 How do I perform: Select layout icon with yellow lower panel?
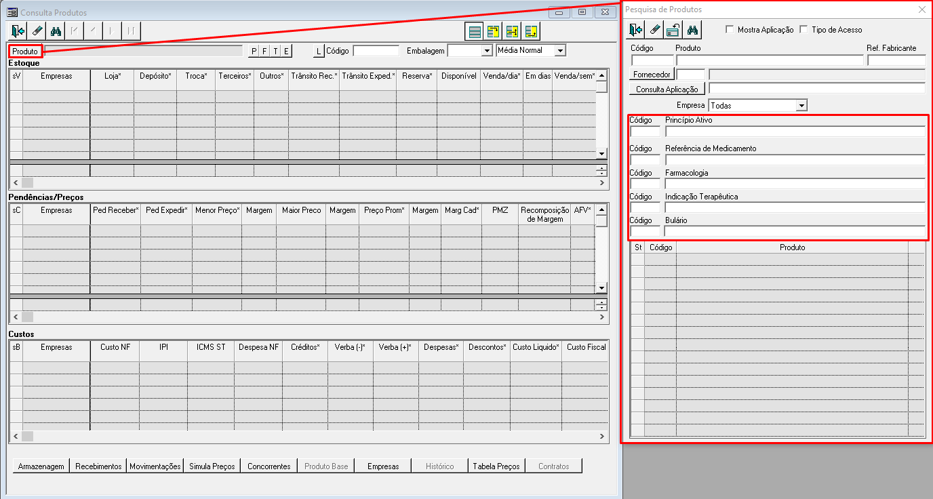[531, 31]
